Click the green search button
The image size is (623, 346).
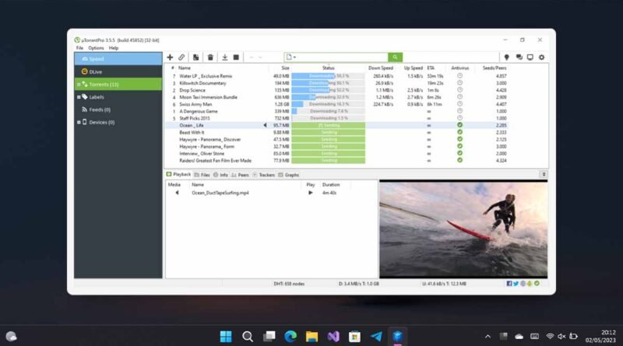coord(395,57)
